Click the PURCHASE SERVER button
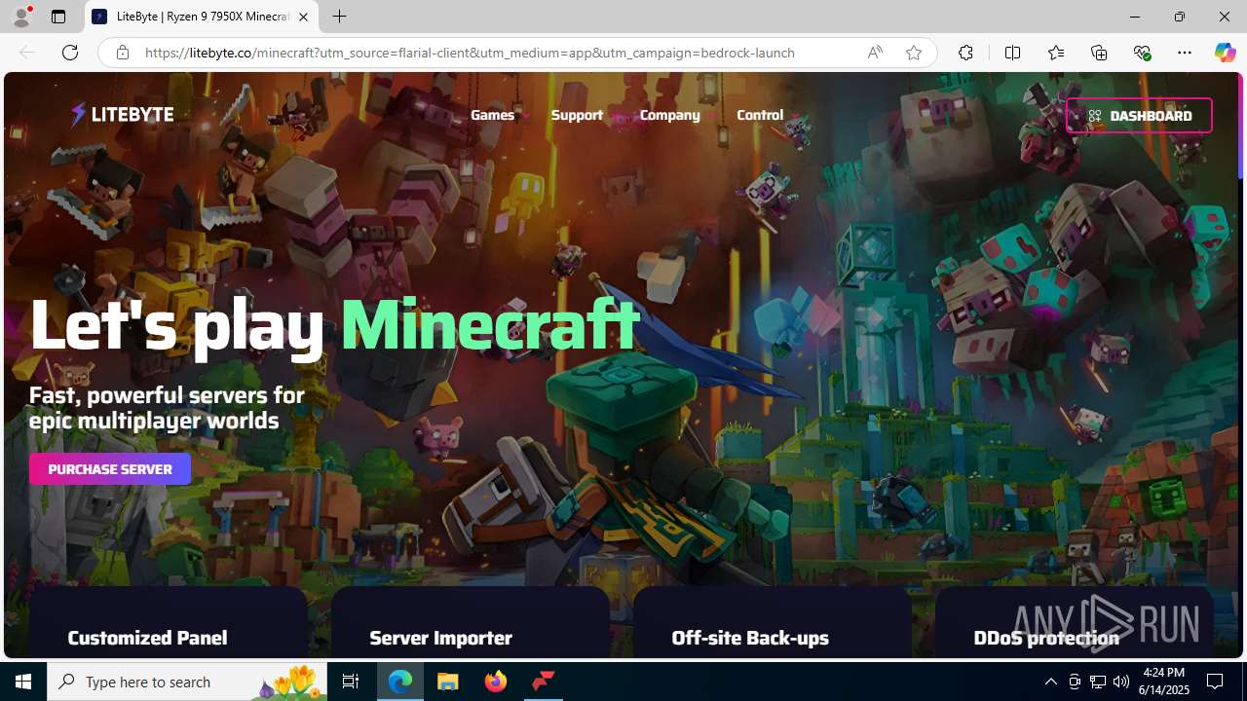Screen dimensions: 1247x701 [x=110, y=469]
